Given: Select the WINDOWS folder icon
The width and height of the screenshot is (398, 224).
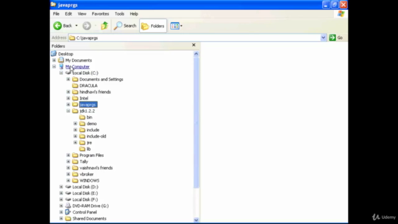Looking at the screenshot, I should click(75, 180).
